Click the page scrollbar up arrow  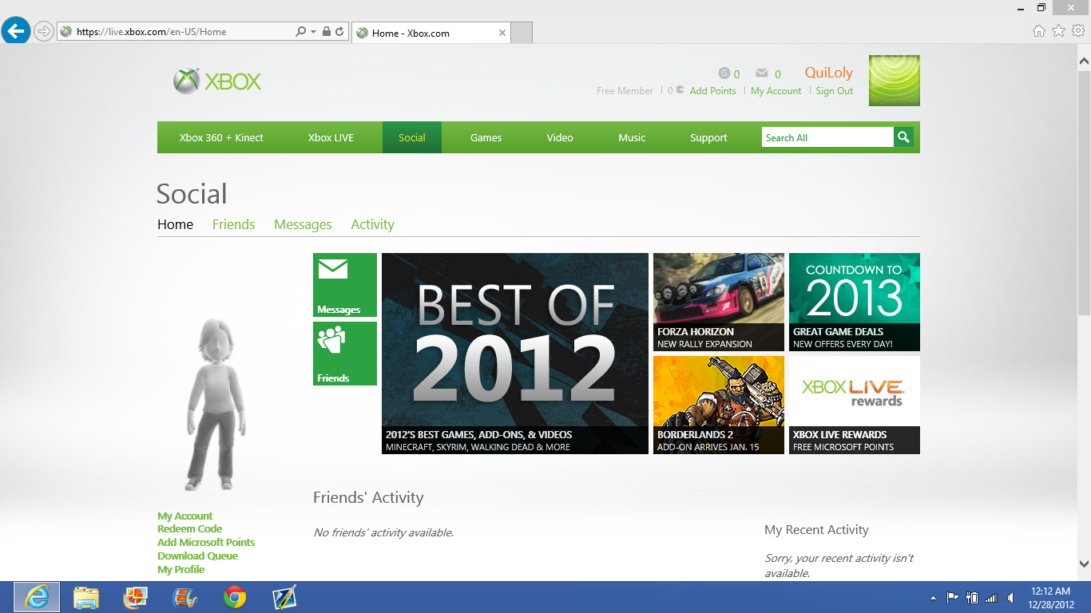(x=1084, y=61)
